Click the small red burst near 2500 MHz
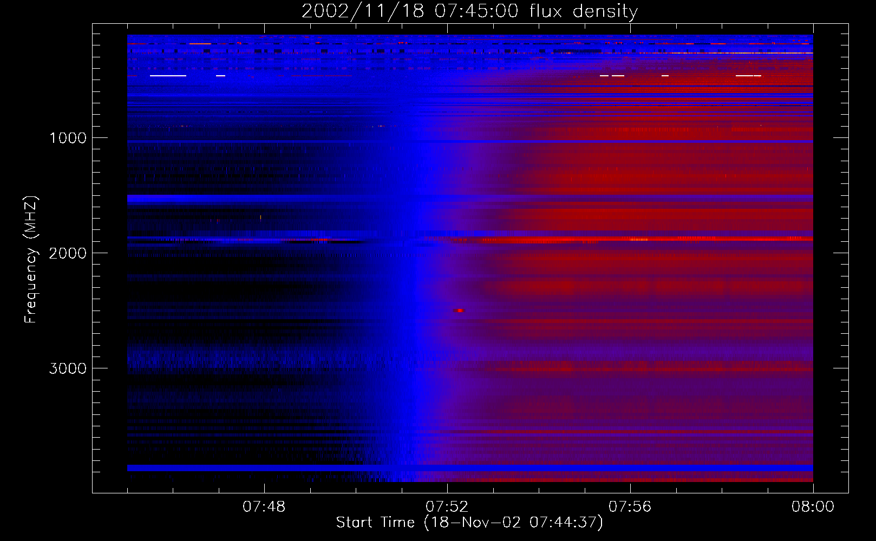The image size is (876, 541). click(459, 311)
